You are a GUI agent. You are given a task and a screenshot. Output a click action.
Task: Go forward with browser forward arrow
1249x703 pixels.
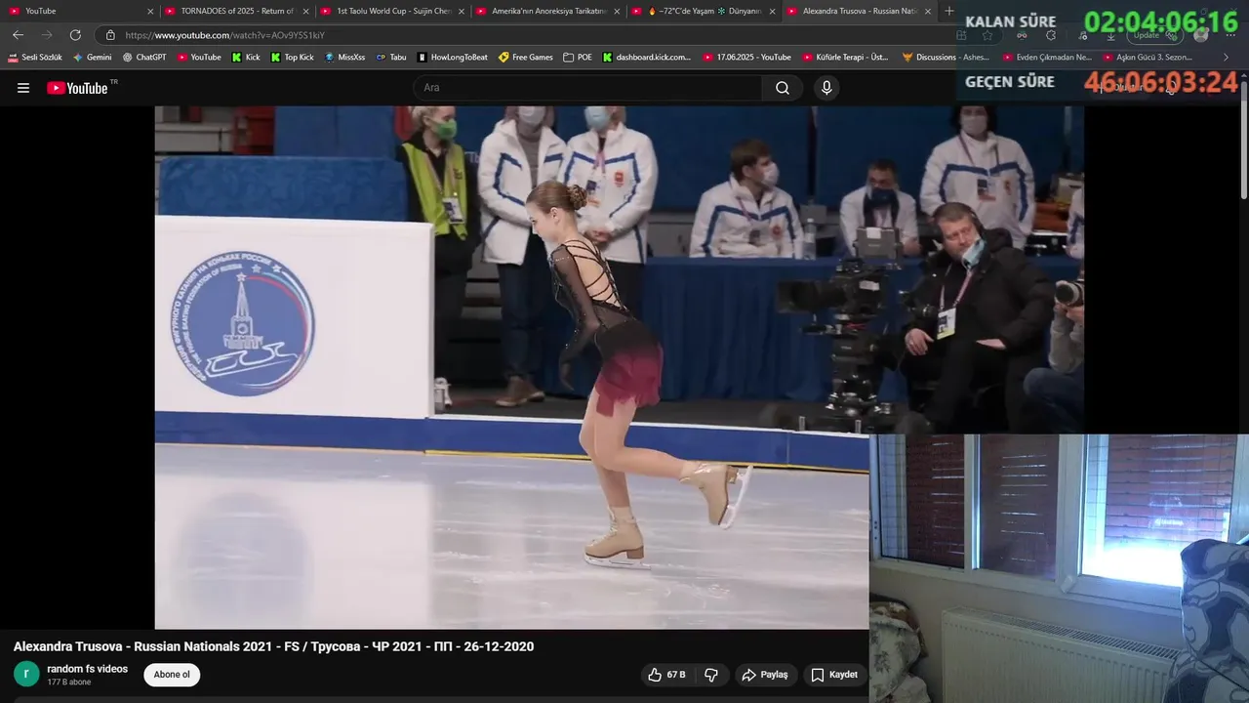pyautogui.click(x=47, y=35)
